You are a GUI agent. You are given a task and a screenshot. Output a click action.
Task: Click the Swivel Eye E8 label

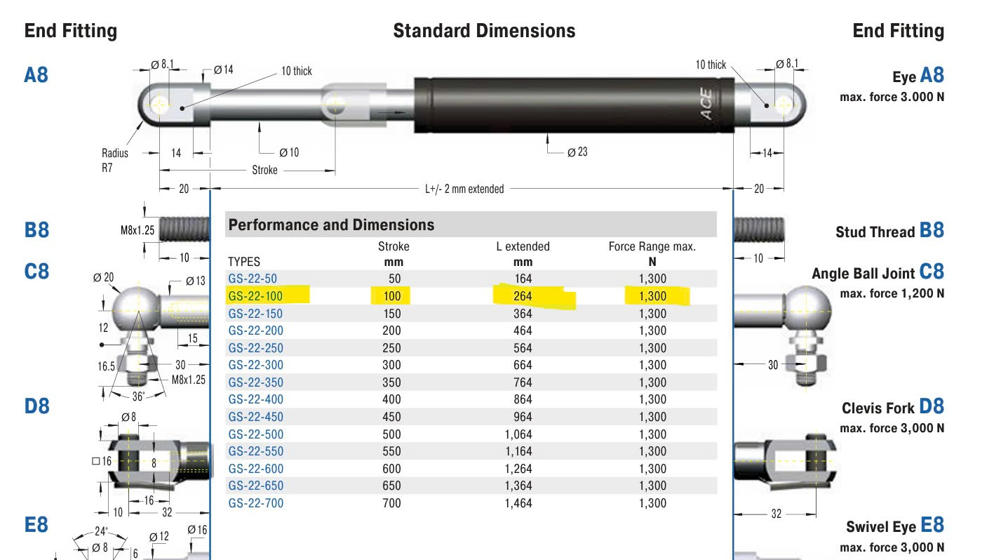895,526
